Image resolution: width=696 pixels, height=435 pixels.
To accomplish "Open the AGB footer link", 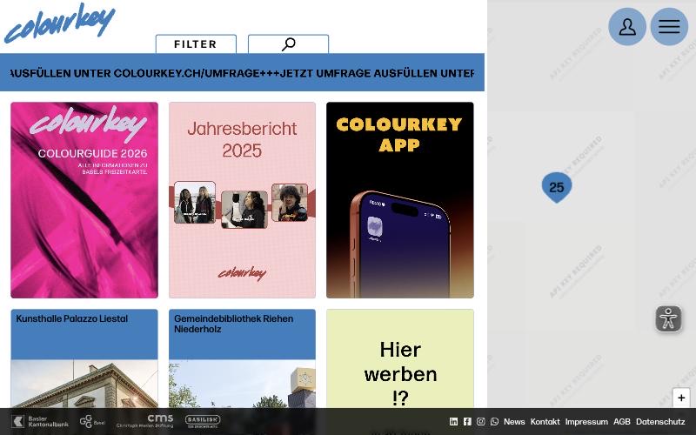I will tap(622, 422).
